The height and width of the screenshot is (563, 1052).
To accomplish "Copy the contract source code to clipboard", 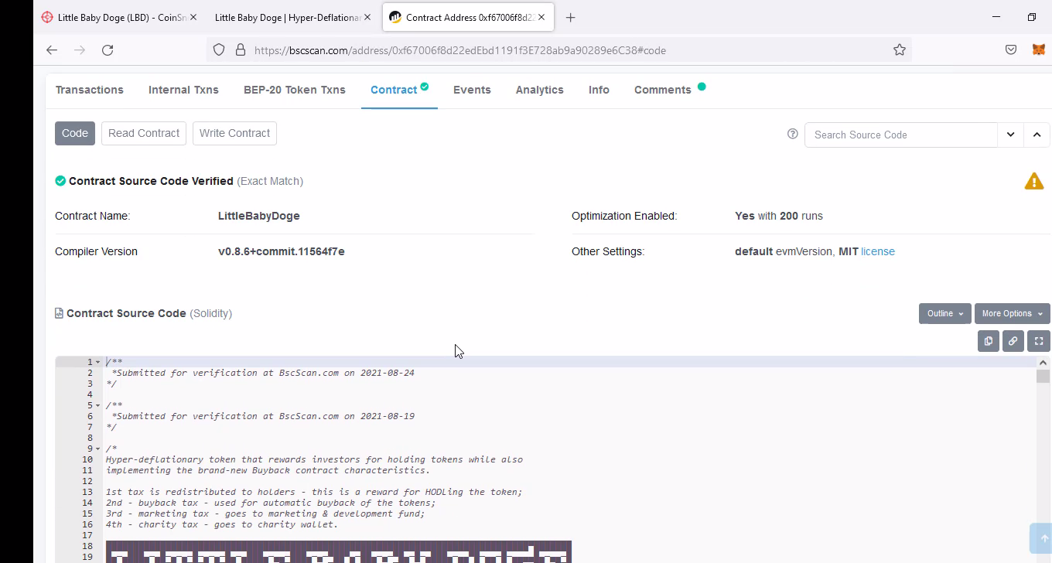I will coord(988,341).
